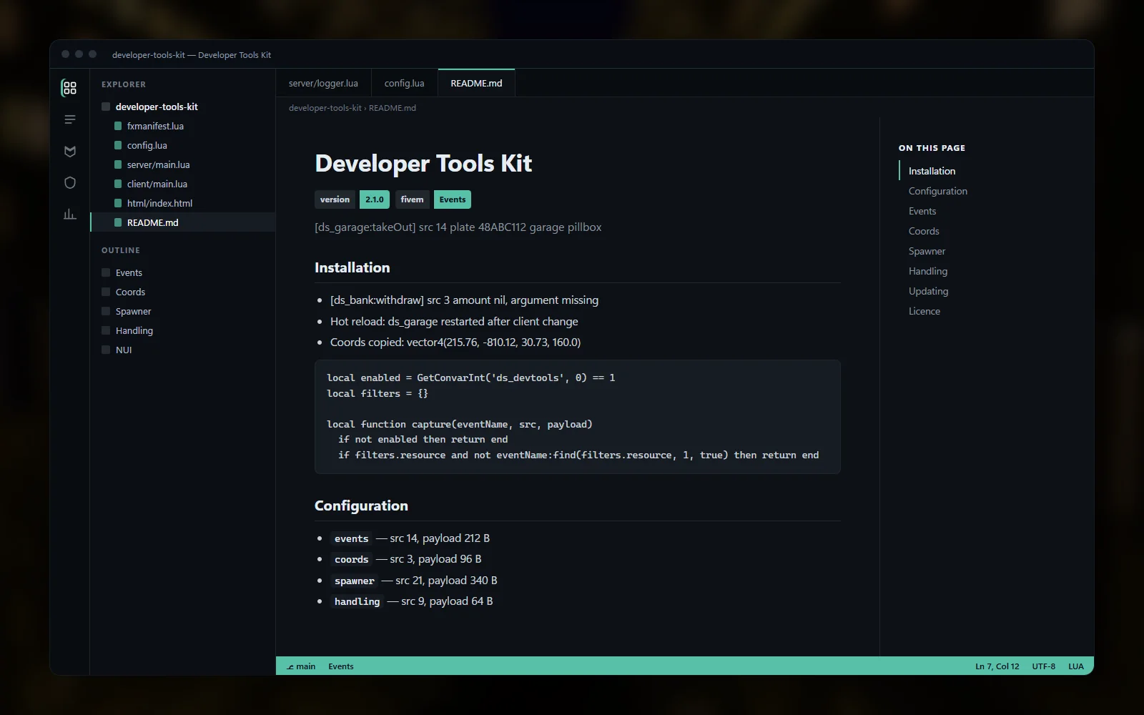This screenshot has height=715, width=1144.
Task: Click the 'Hot reload: ds_garage restarted' bullet
Action: 454,322
